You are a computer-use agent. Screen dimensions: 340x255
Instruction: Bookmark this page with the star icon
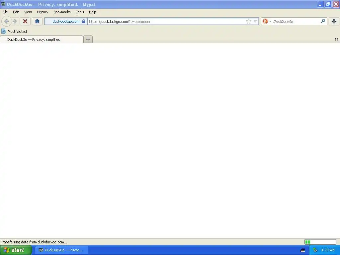pos(248,21)
